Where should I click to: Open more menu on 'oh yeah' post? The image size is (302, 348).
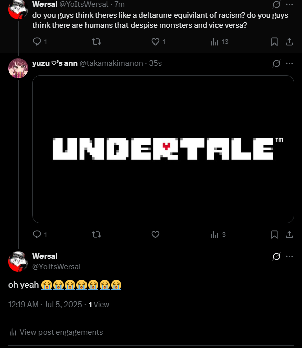pyautogui.click(x=289, y=257)
